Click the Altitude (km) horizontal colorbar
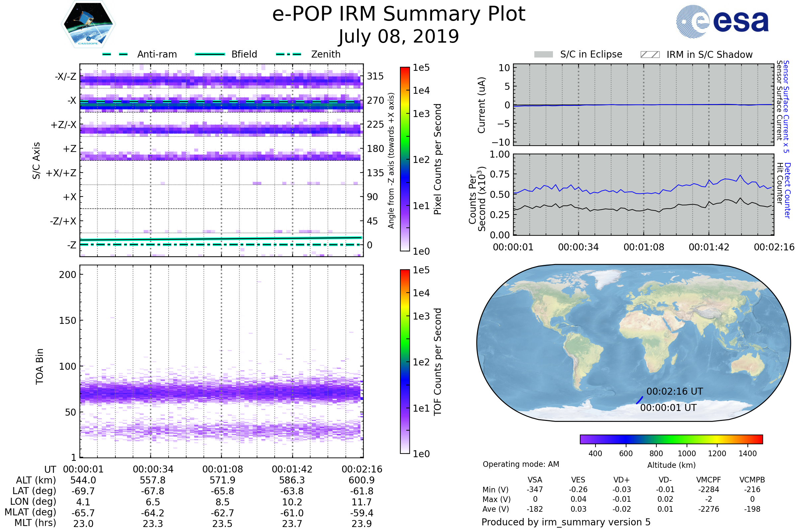The image size is (798, 532). (x=671, y=439)
